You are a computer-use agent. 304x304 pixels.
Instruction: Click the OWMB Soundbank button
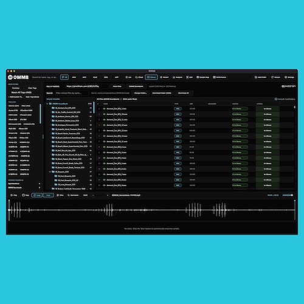pyautogui.click(x=136, y=86)
